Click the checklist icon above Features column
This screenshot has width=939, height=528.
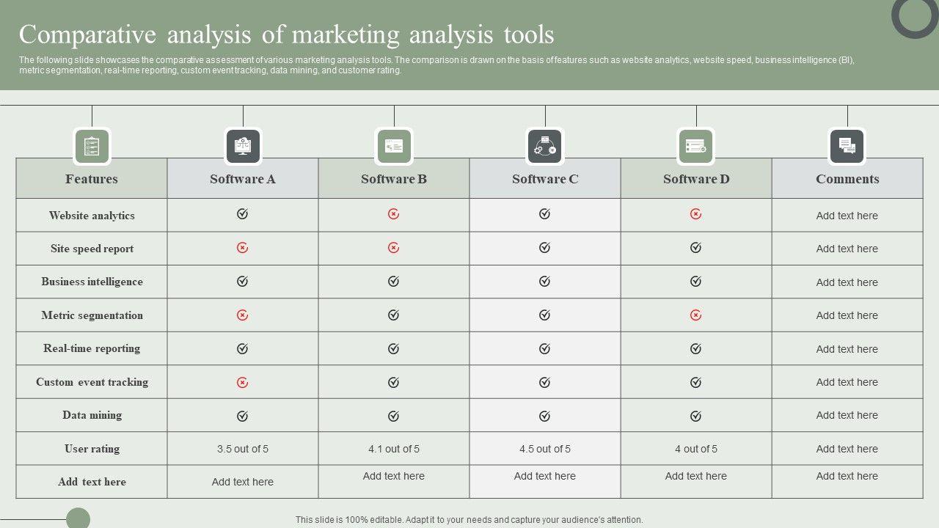[x=92, y=146]
